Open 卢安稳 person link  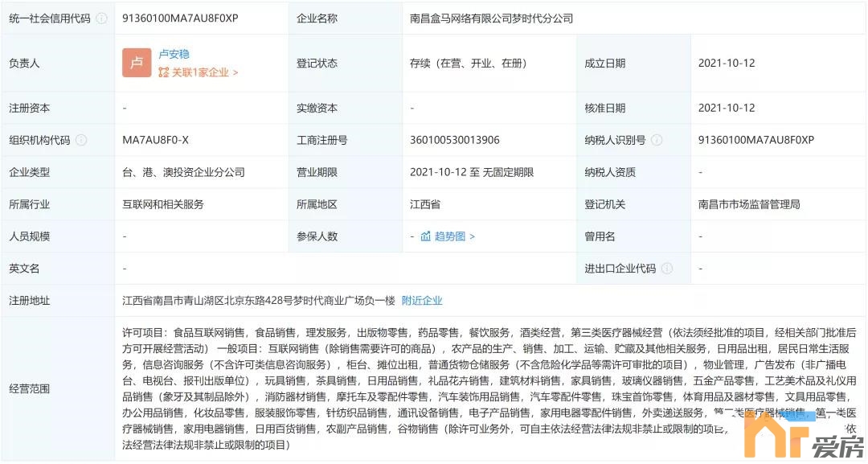174,54
